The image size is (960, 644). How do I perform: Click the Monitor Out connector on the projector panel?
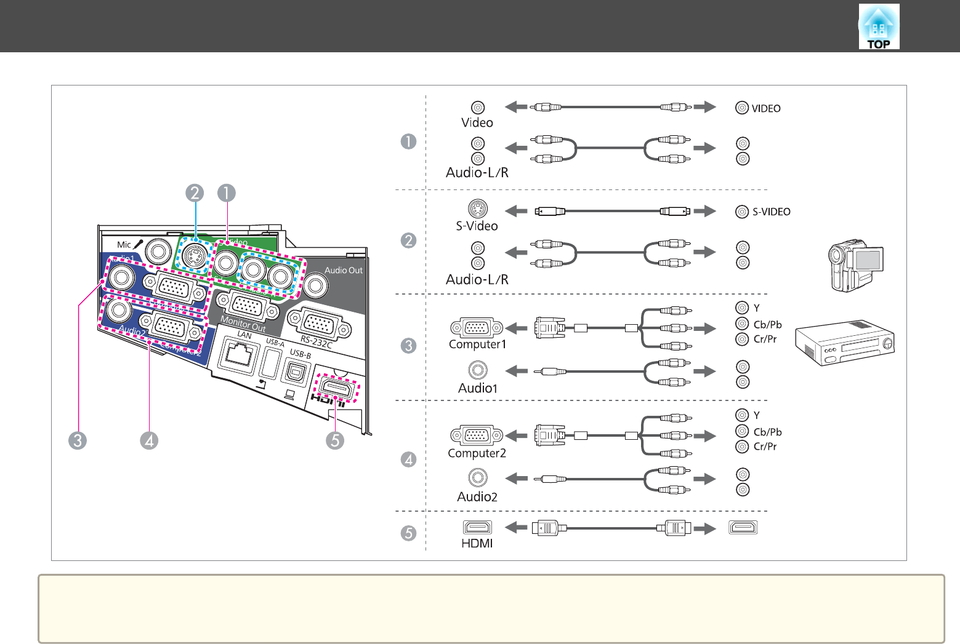click(x=246, y=306)
